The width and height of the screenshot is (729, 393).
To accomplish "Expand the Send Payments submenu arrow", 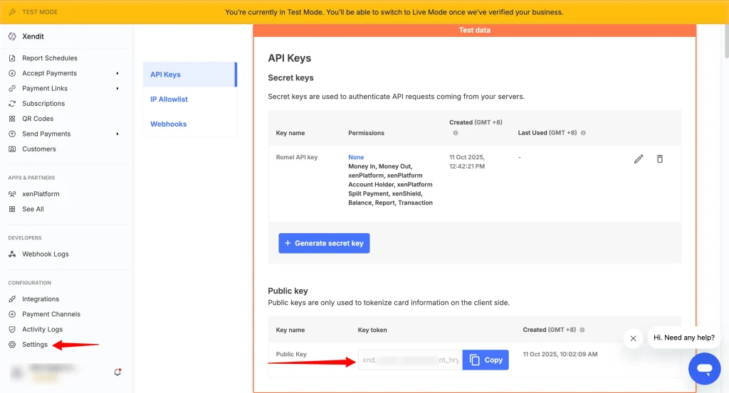I will click(117, 134).
